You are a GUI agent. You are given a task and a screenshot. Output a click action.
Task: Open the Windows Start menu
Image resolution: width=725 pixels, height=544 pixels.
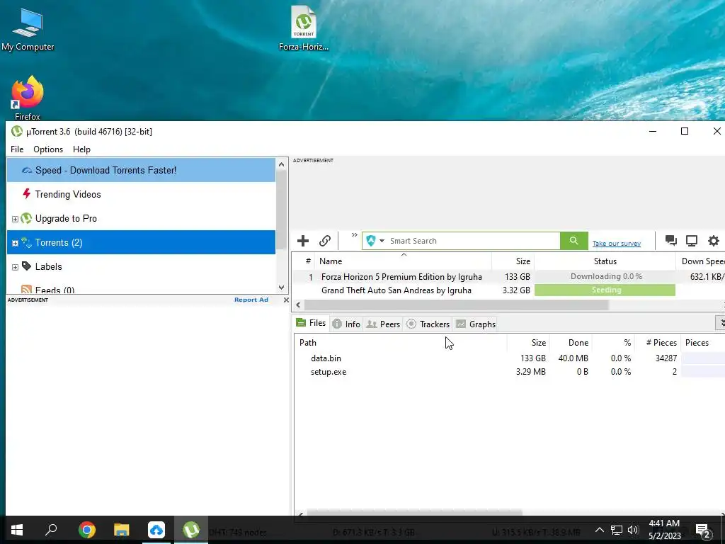[x=17, y=530]
